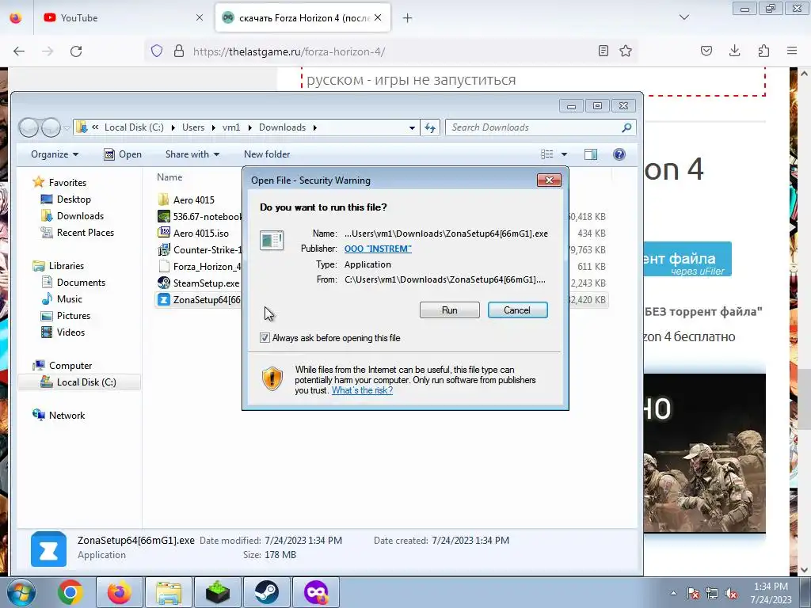Screen dimensions: 811x608
Task: Click the Explorer back navigation button
Action: pyautogui.click(x=29, y=127)
